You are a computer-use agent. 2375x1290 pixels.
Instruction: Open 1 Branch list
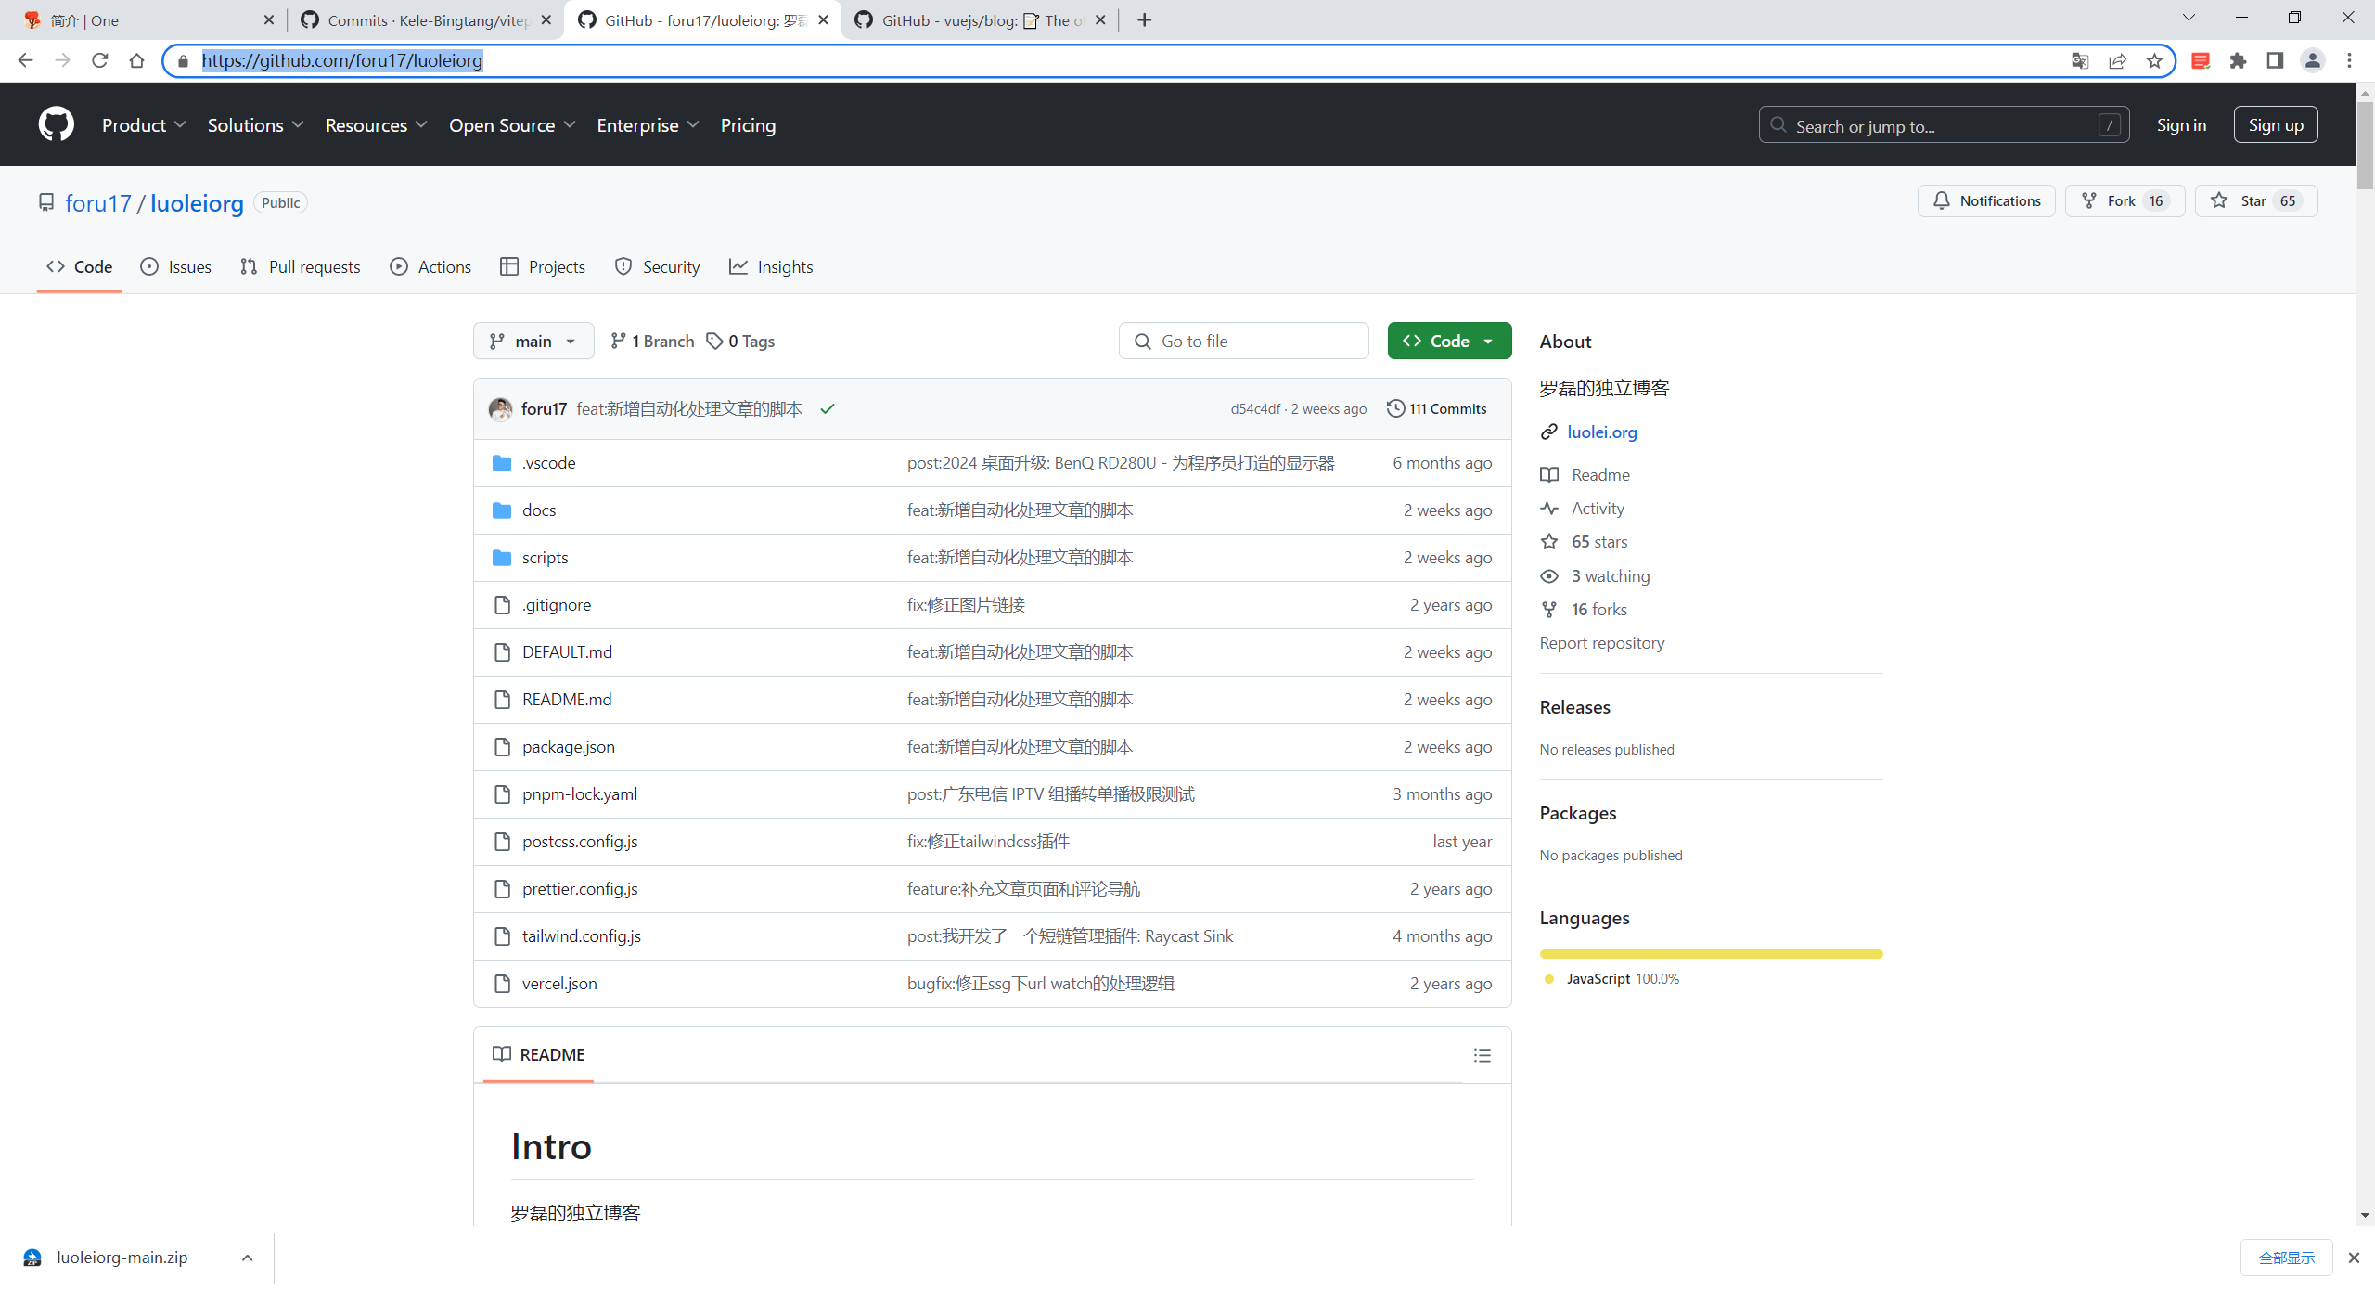[652, 341]
